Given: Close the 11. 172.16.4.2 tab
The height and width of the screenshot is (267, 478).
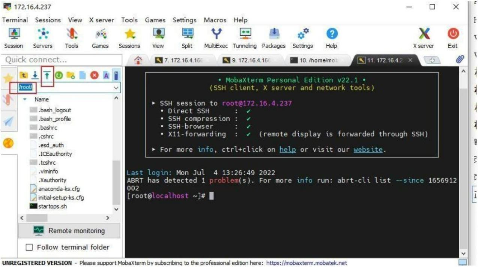Looking at the screenshot, I should pos(410,60).
